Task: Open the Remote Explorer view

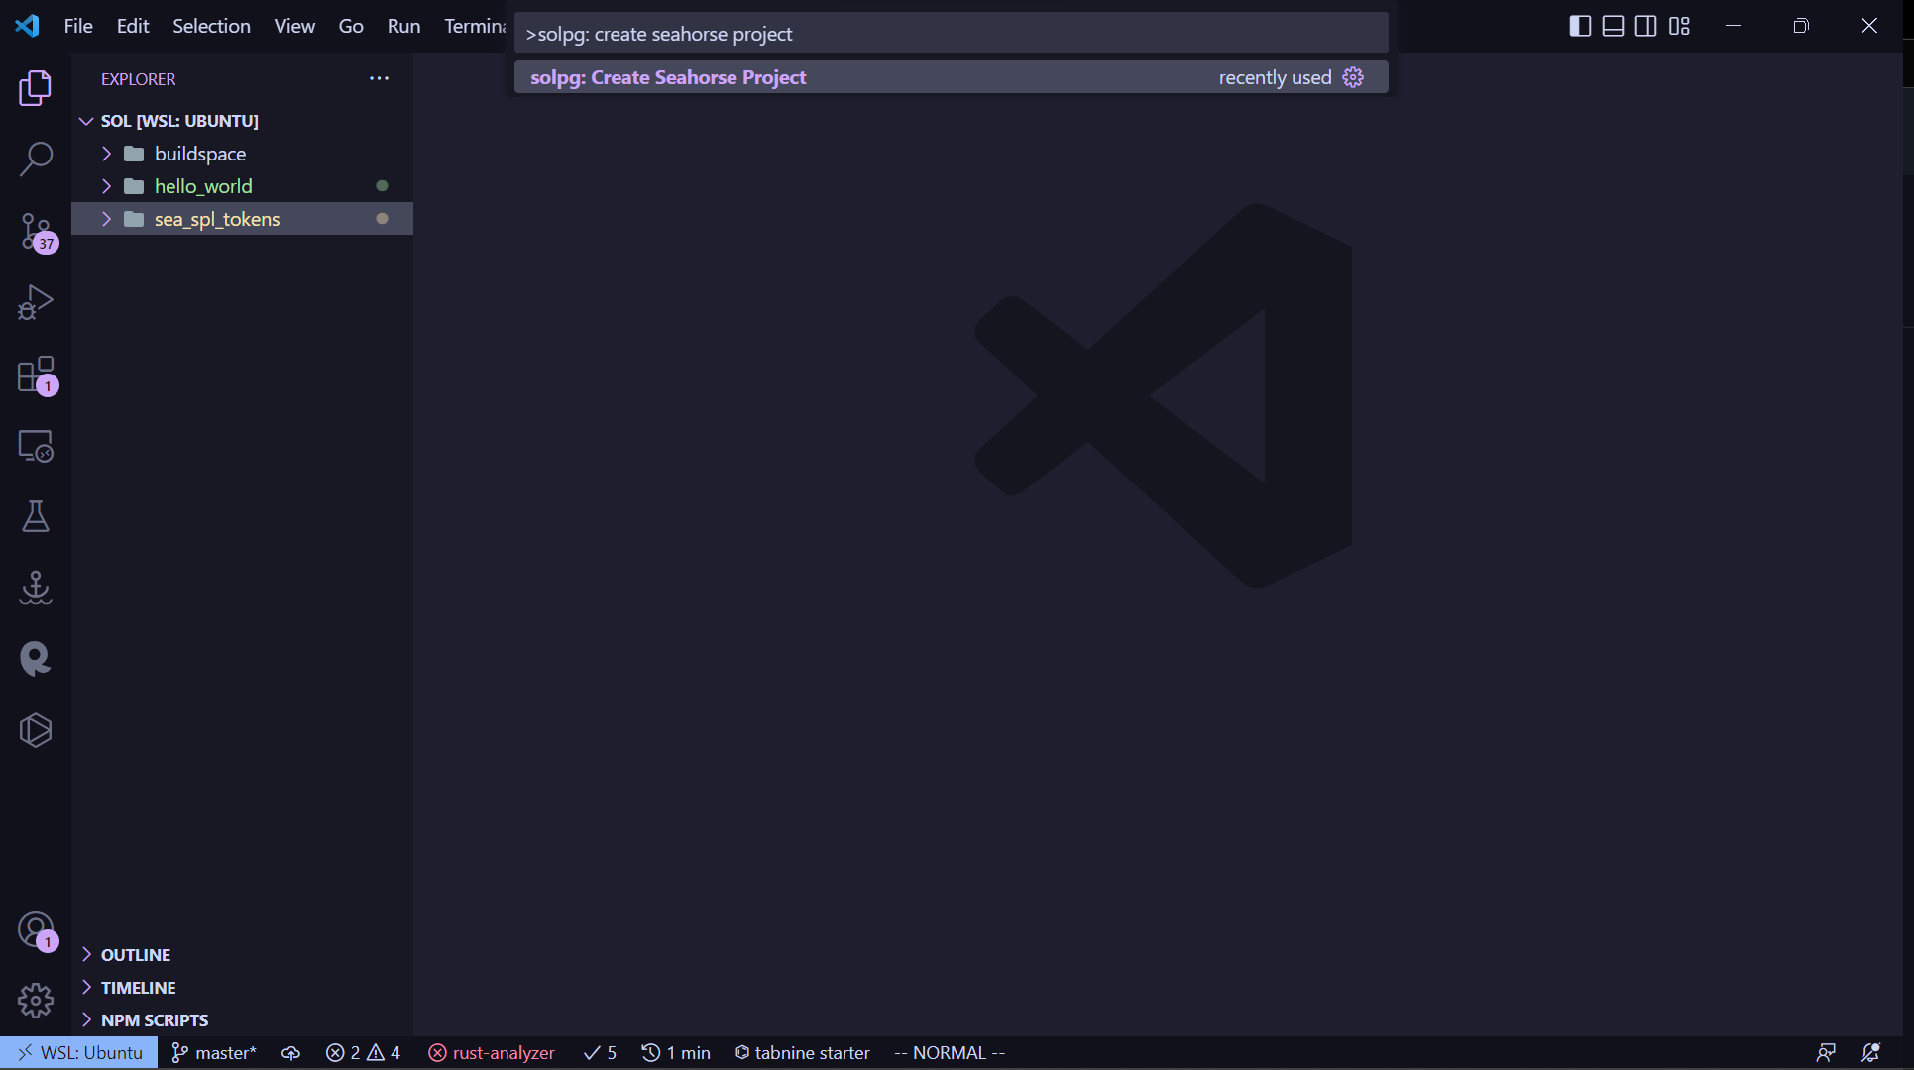Action: coord(36,446)
